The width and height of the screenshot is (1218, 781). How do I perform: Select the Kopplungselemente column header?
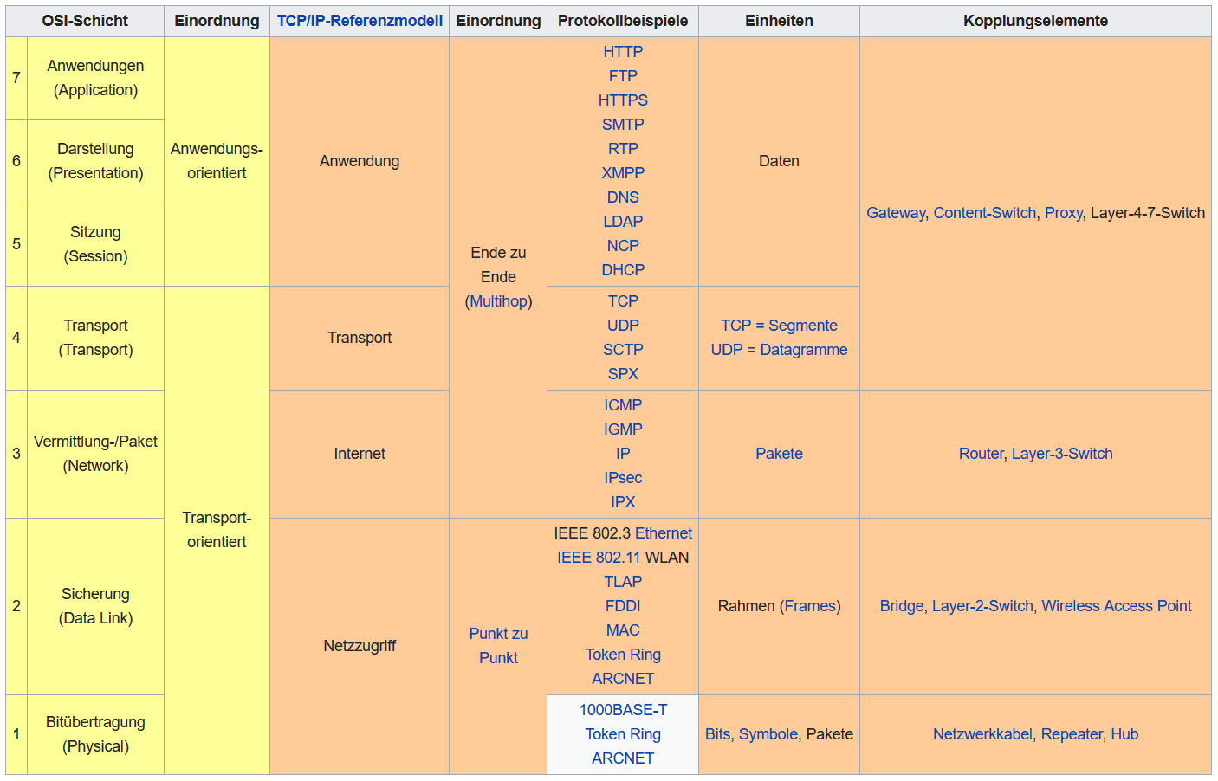click(x=1035, y=21)
